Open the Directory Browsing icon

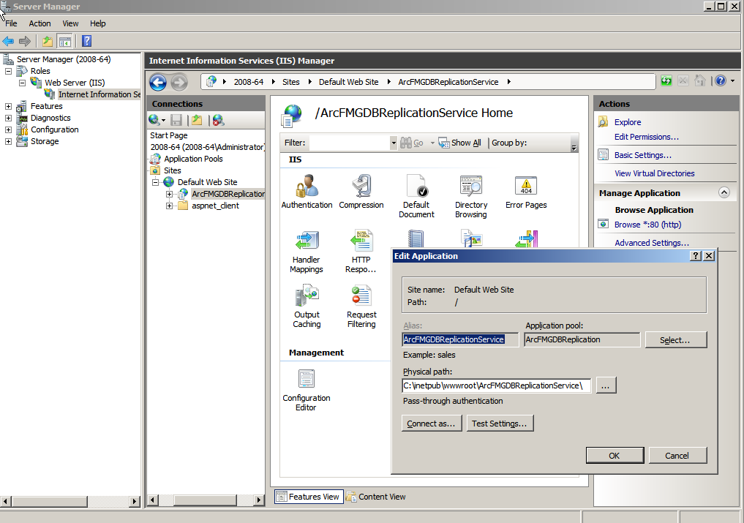pyautogui.click(x=470, y=185)
